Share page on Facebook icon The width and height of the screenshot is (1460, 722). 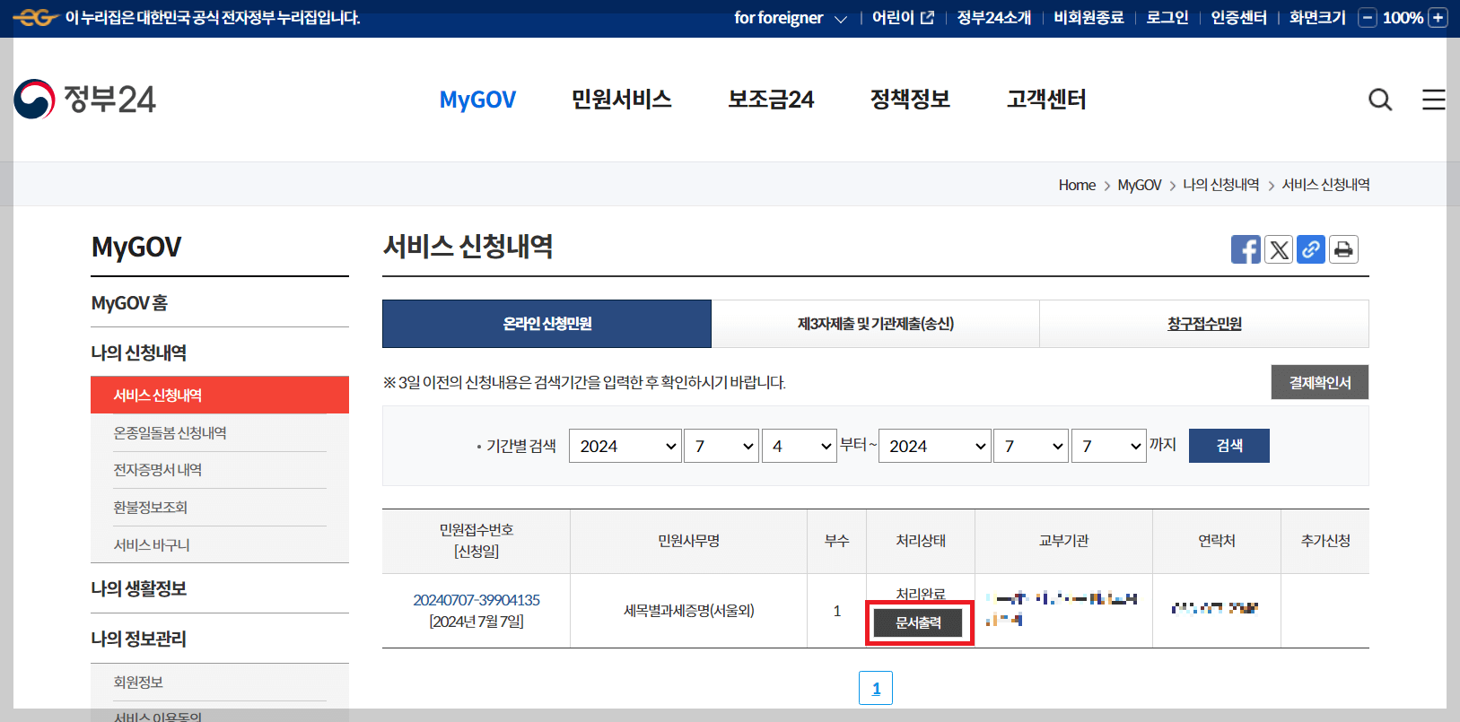pyautogui.click(x=1246, y=249)
